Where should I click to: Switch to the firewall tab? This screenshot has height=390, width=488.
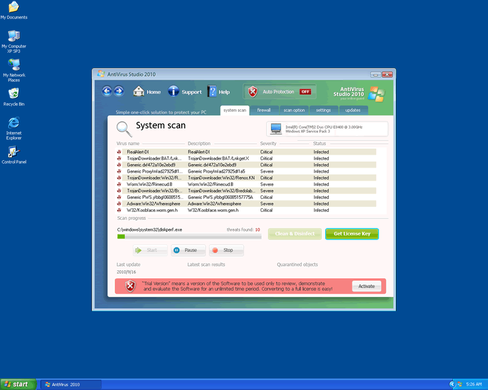[264, 110]
